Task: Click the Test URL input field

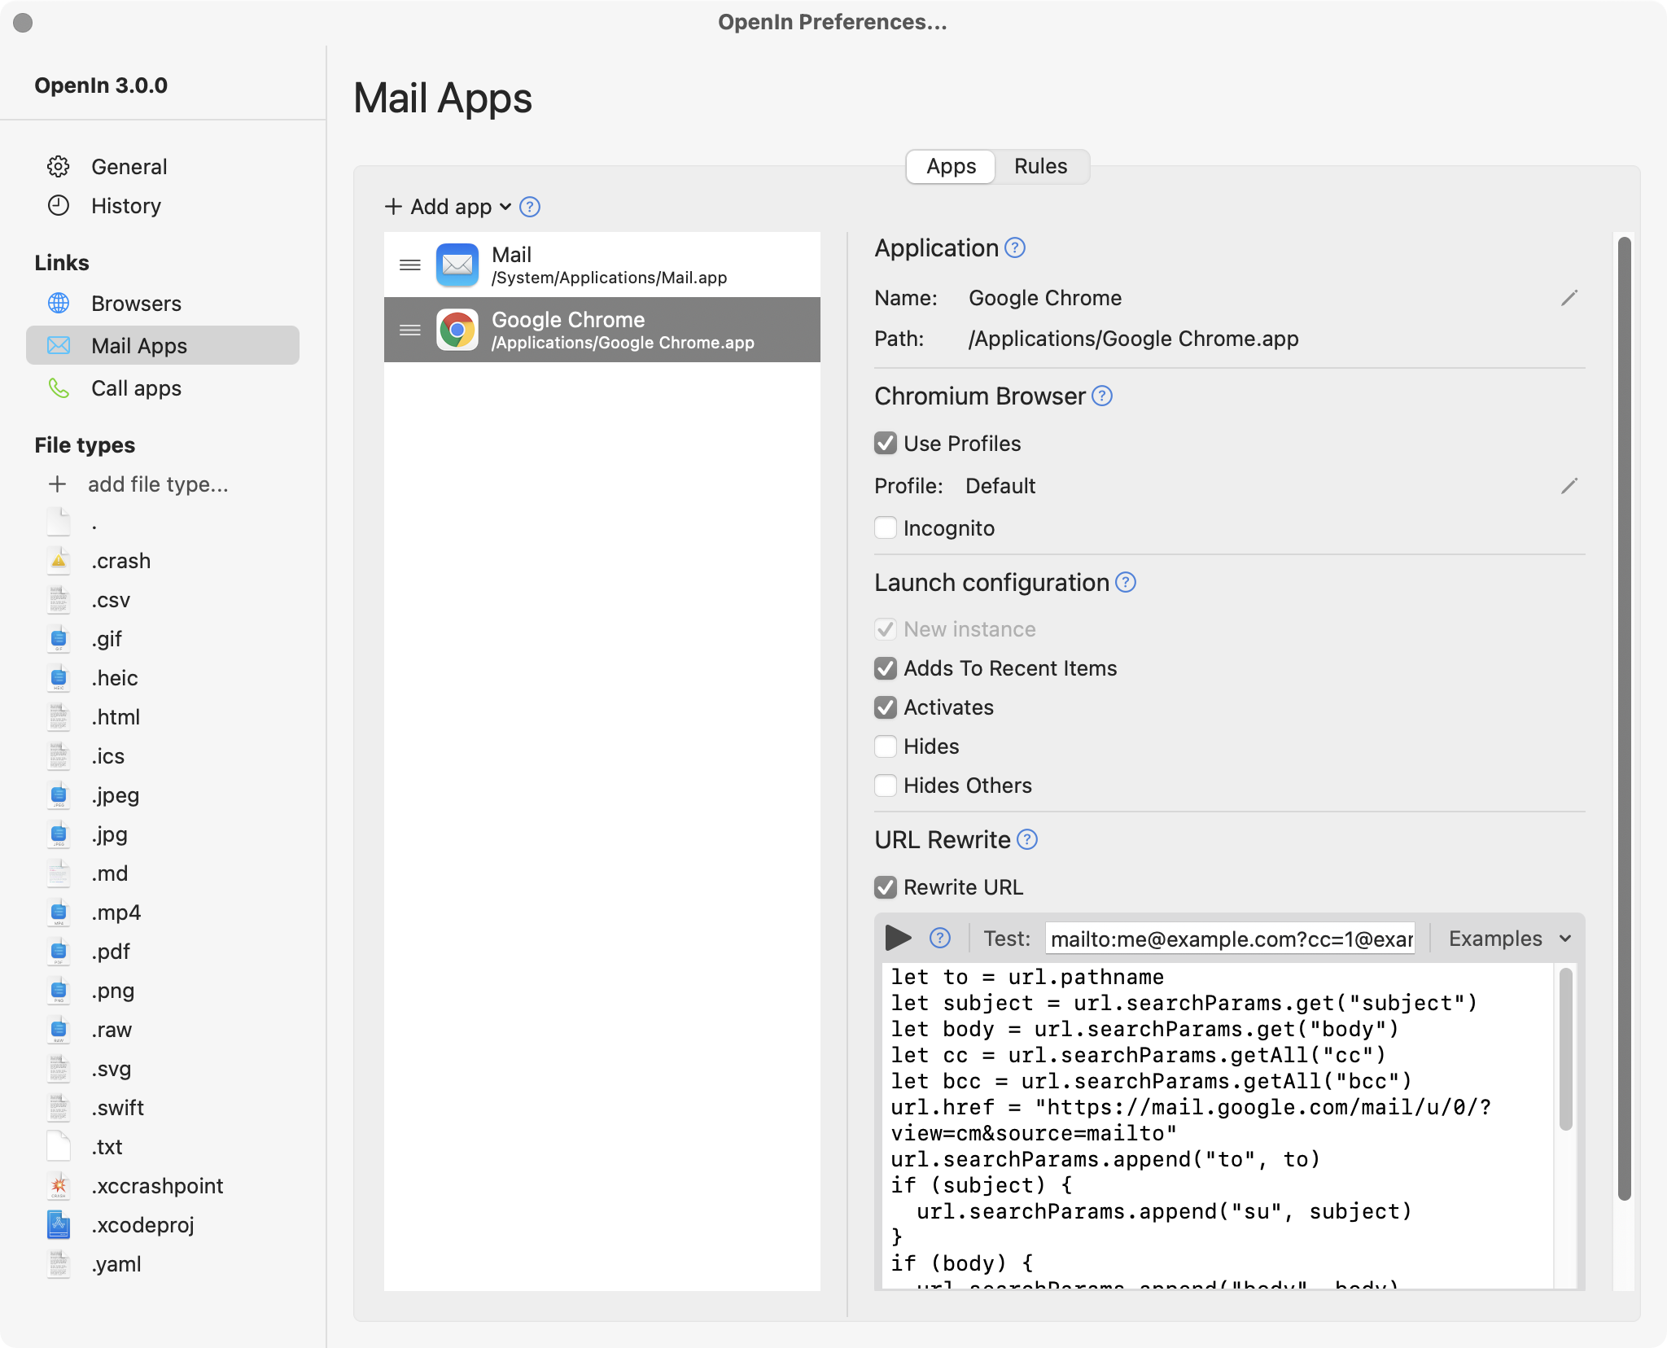Action: (1231, 939)
